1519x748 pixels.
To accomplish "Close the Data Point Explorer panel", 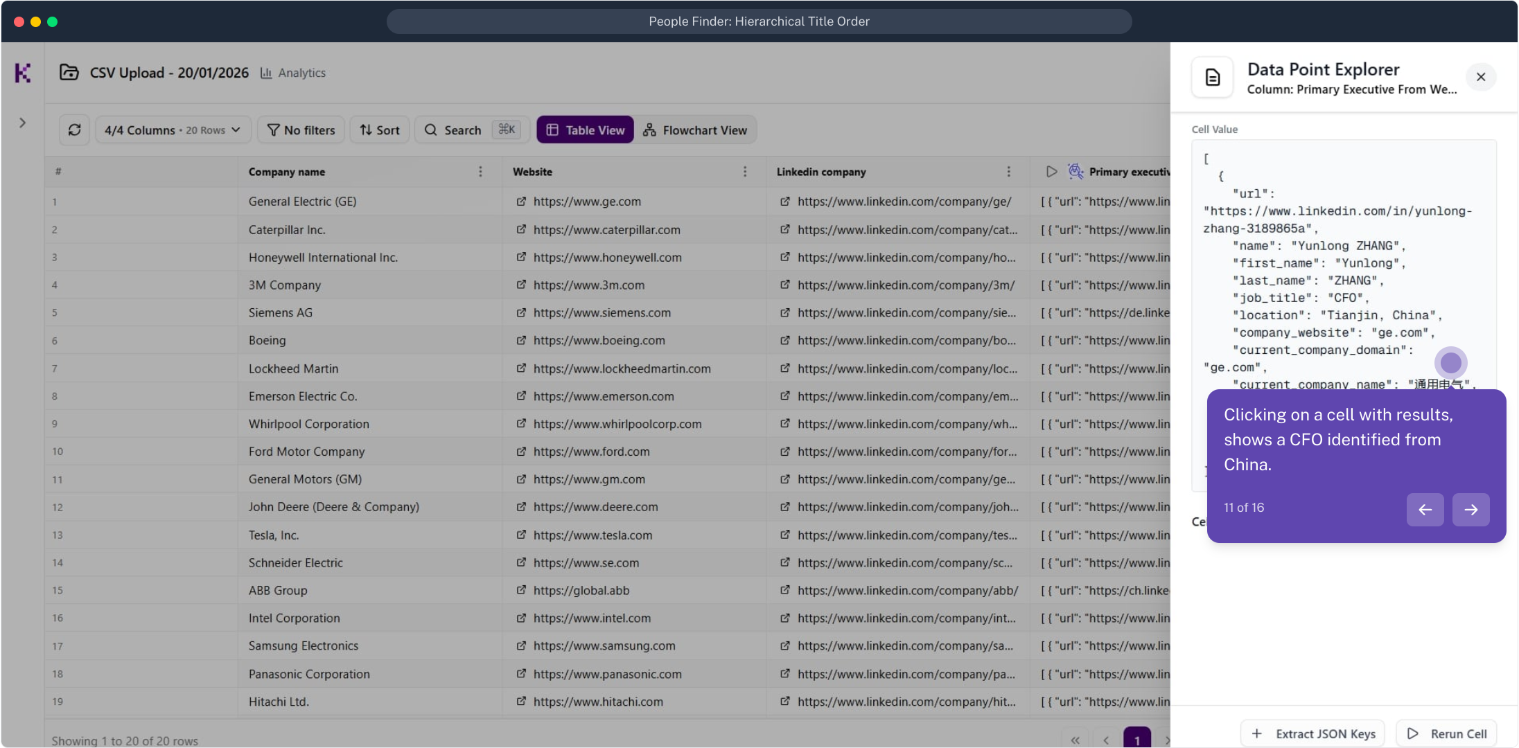I will coord(1481,77).
